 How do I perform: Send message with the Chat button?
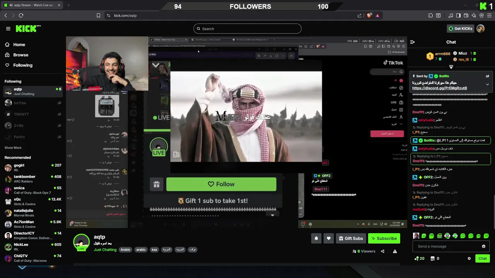click(x=483, y=258)
